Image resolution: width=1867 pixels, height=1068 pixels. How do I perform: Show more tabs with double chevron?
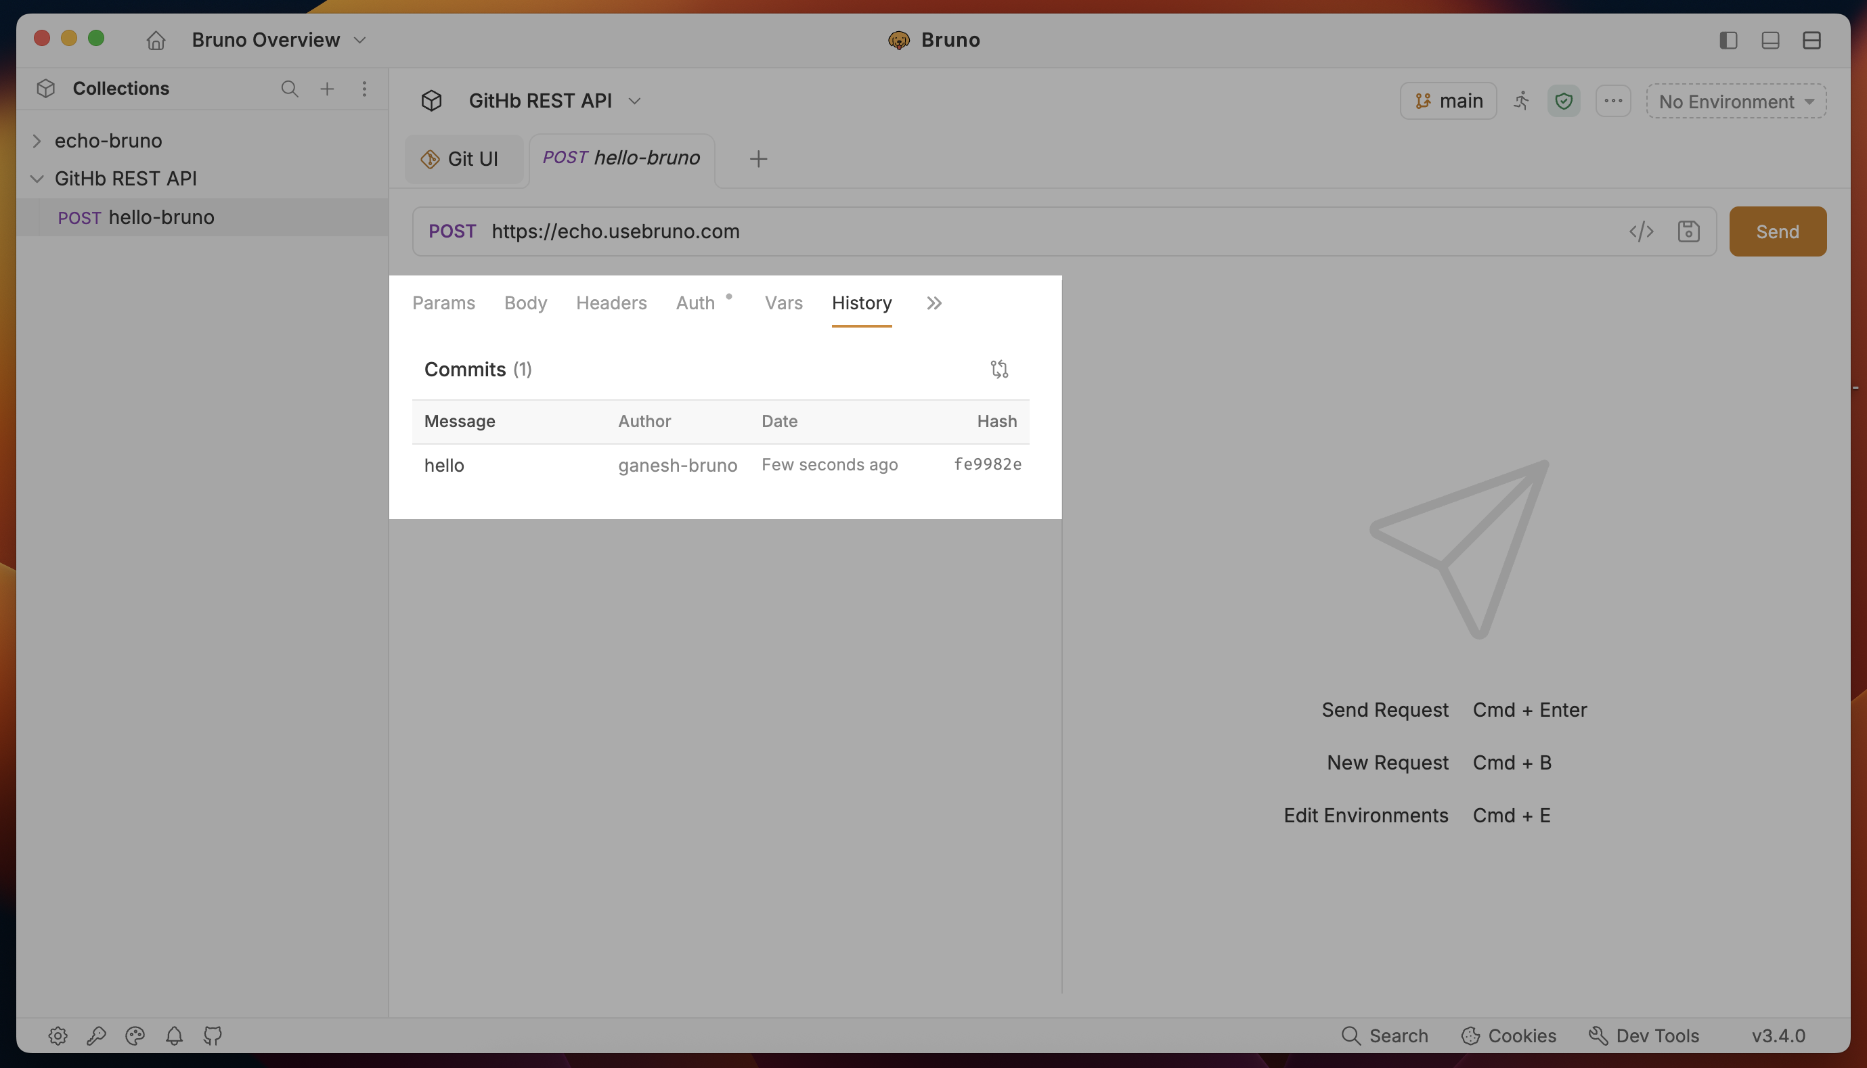pos(933,303)
